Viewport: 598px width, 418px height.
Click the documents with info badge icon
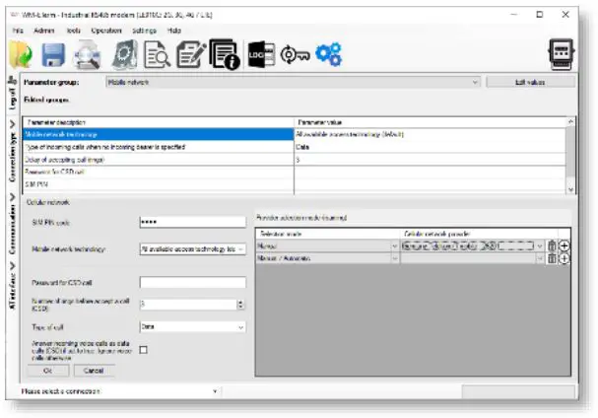pos(225,54)
